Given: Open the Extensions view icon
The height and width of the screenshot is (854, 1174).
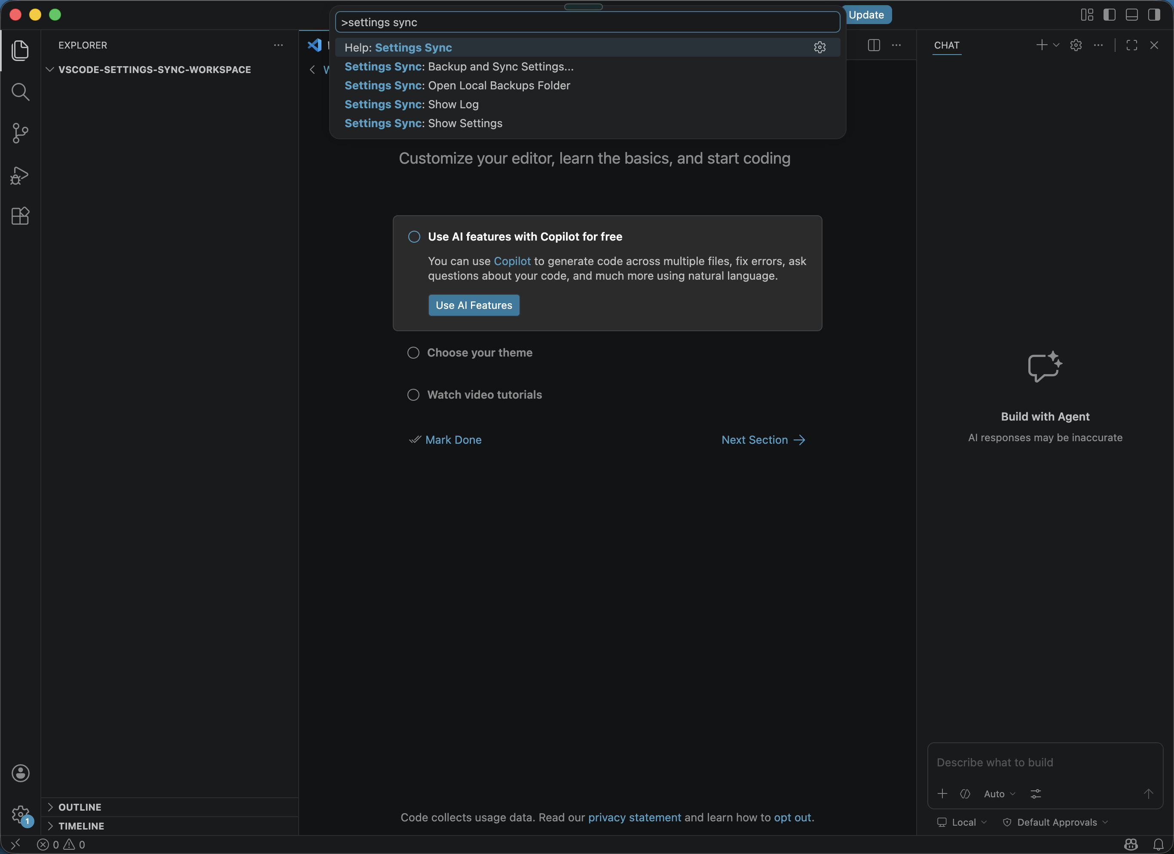Looking at the screenshot, I should coord(20,216).
